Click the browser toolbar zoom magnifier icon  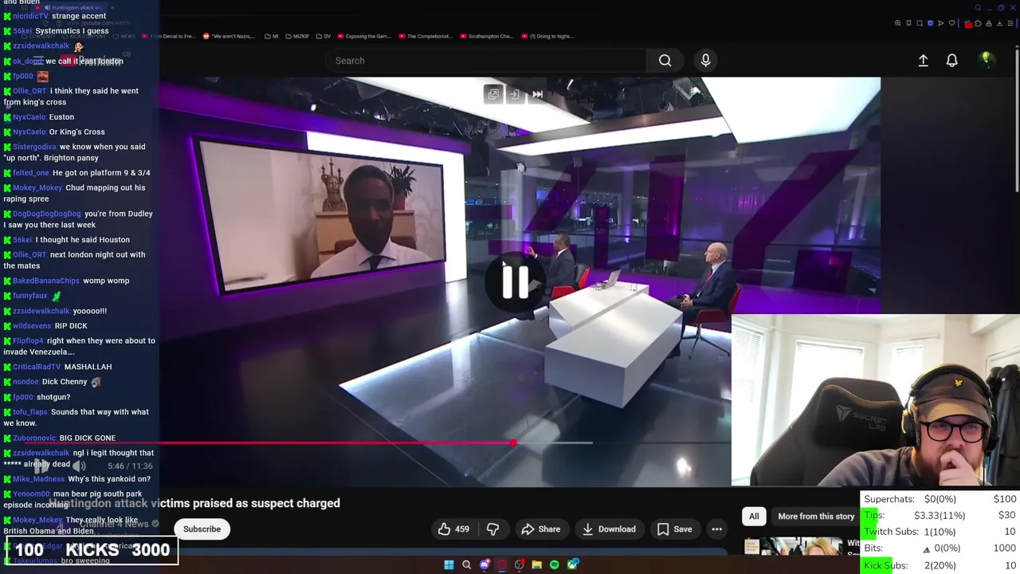coord(898,23)
